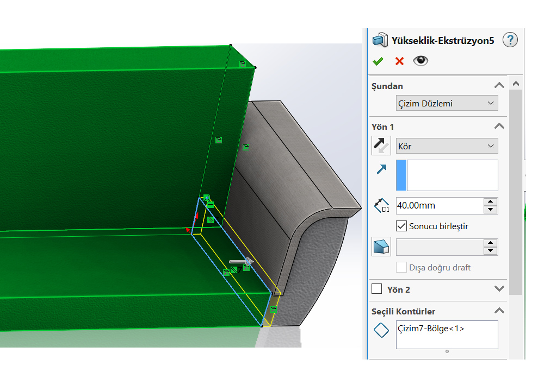Open the Kör end condition dropdown
Viewport: 538px width, 391px height.
coord(447,146)
